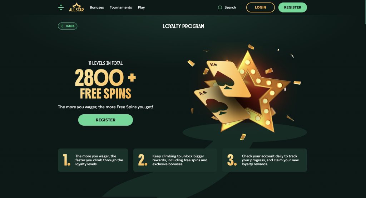Screen dimensions: 366x198
Task: Open the Bonuses menu
Action: [x=97, y=7]
